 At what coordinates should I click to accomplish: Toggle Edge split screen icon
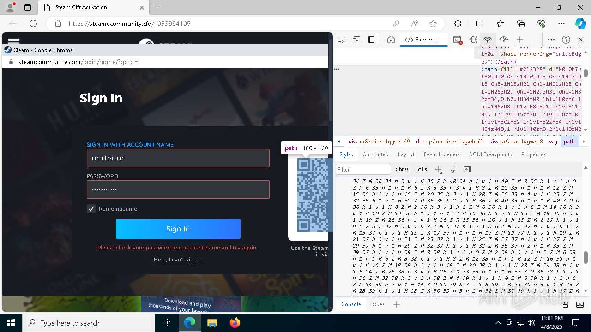point(480,24)
